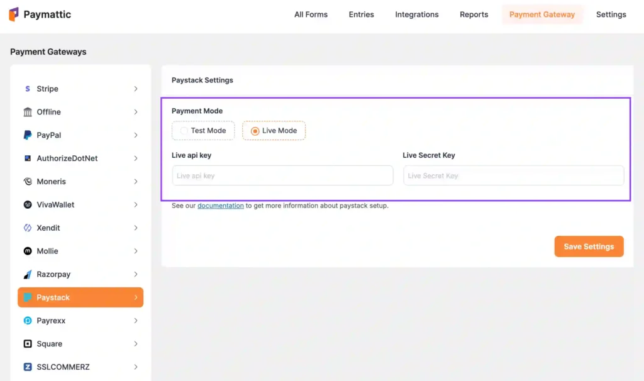Click the Payrexx icon
This screenshot has height=381, width=644.
pyautogui.click(x=28, y=321)
